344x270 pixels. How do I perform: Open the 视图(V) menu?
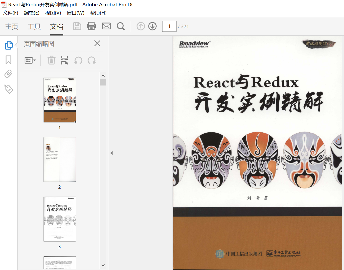53,13
